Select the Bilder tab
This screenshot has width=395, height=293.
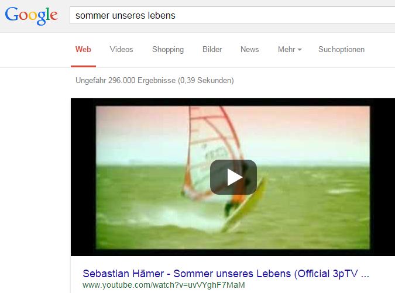coord(212,49)
